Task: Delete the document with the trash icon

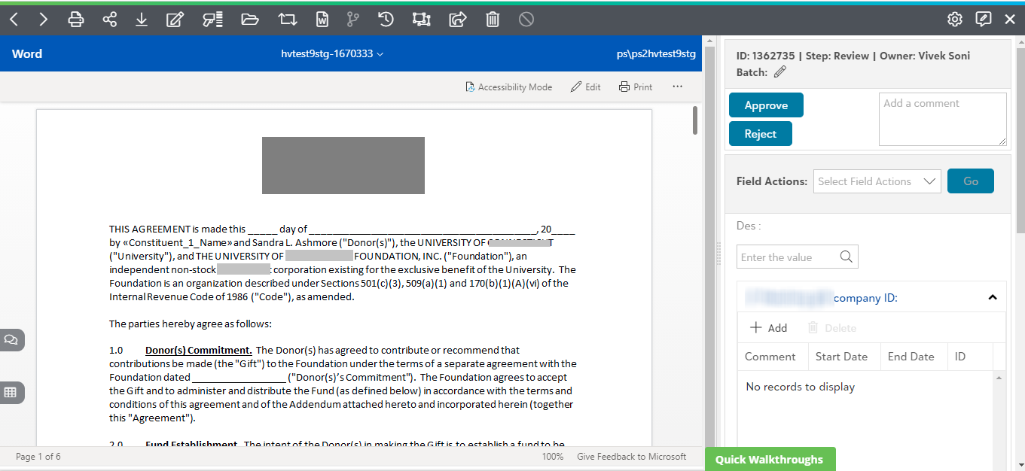Action: pyautogui.click(x=493, y=20)
